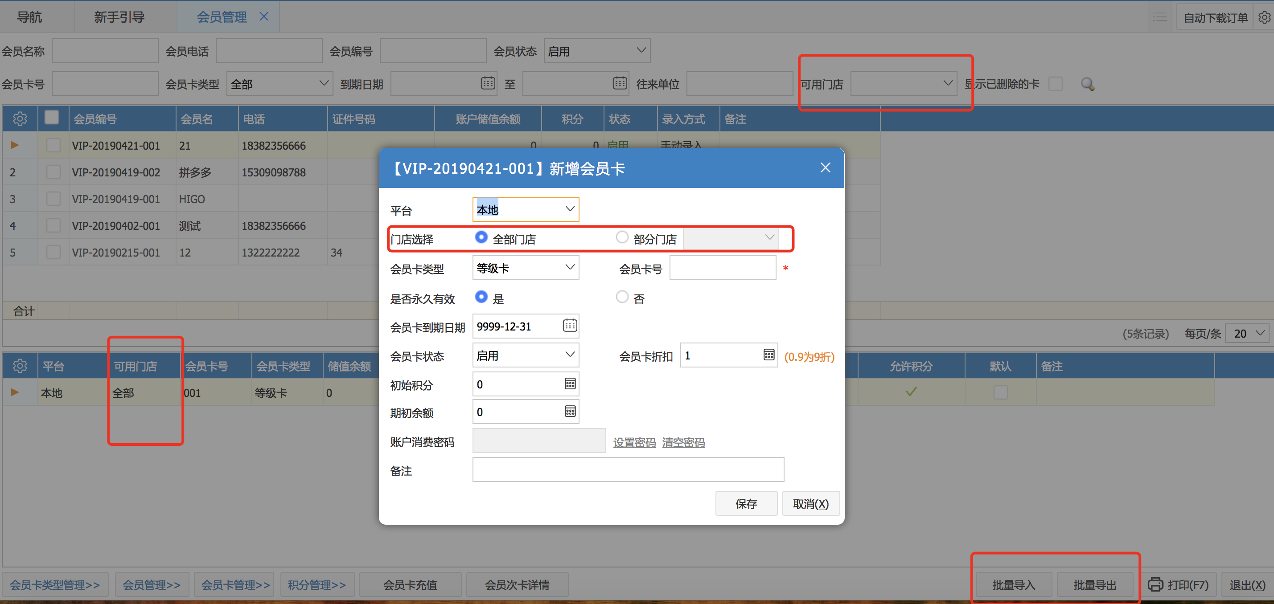
Task: Open member table column settings gear
Action: pyautogui.click(x=20, y=118)
